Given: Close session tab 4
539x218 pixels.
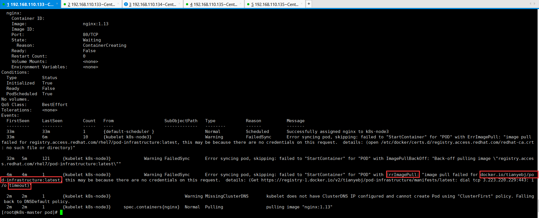Looking at the screenshot, I should (x=240, y=4).
